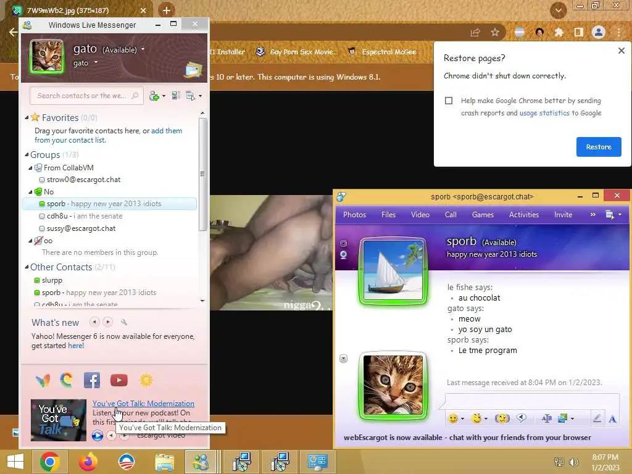Collapse the Favorites group
The width and height of the screenshot is (632, 474).
coord(27,117)
